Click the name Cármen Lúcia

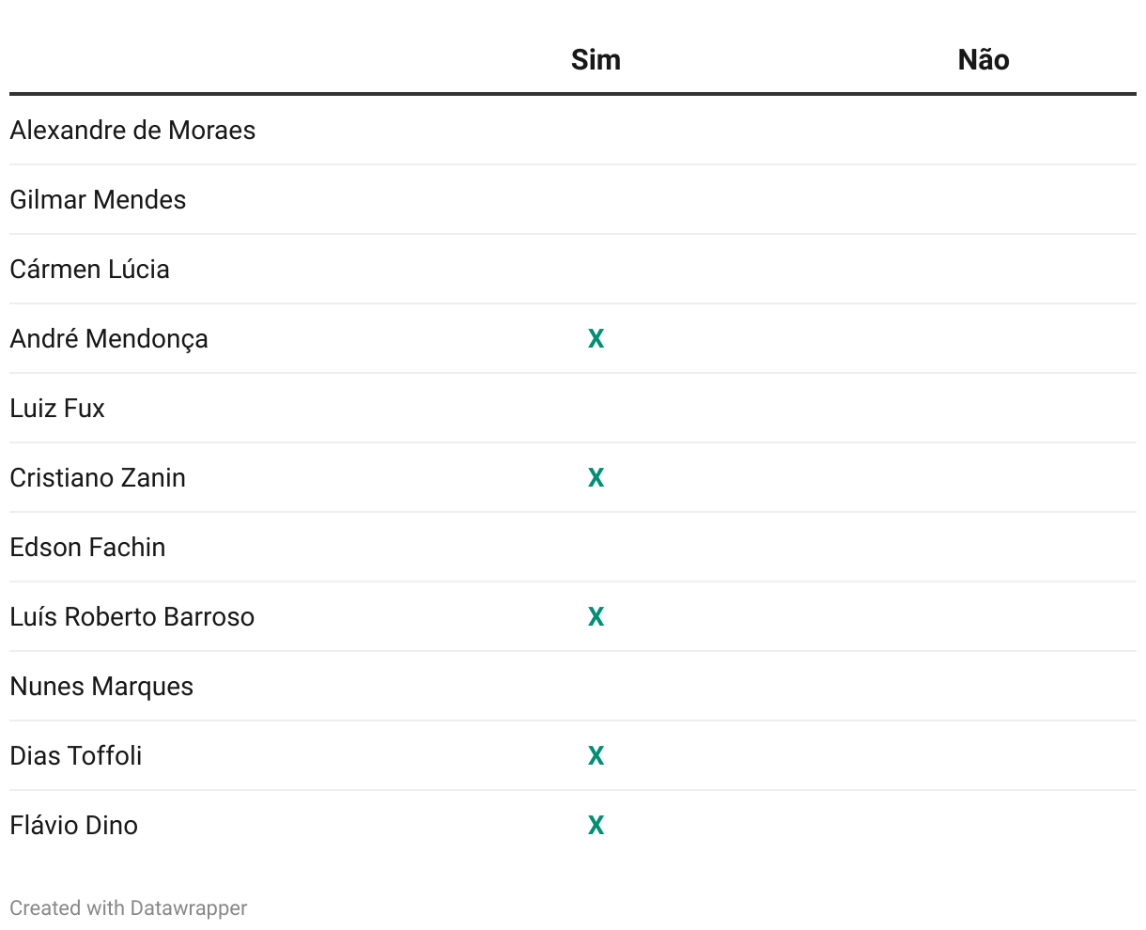coord(90,270)
